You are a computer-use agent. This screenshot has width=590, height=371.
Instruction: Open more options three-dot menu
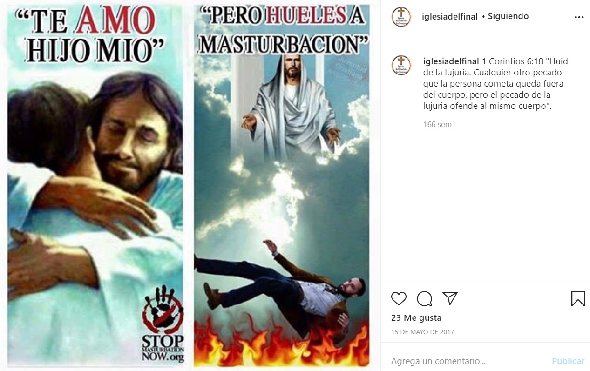tap(579, 17)
